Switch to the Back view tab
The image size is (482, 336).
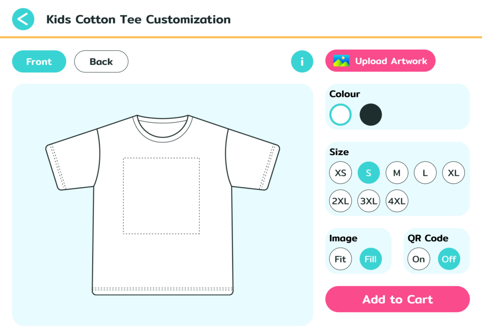[101, 61]
